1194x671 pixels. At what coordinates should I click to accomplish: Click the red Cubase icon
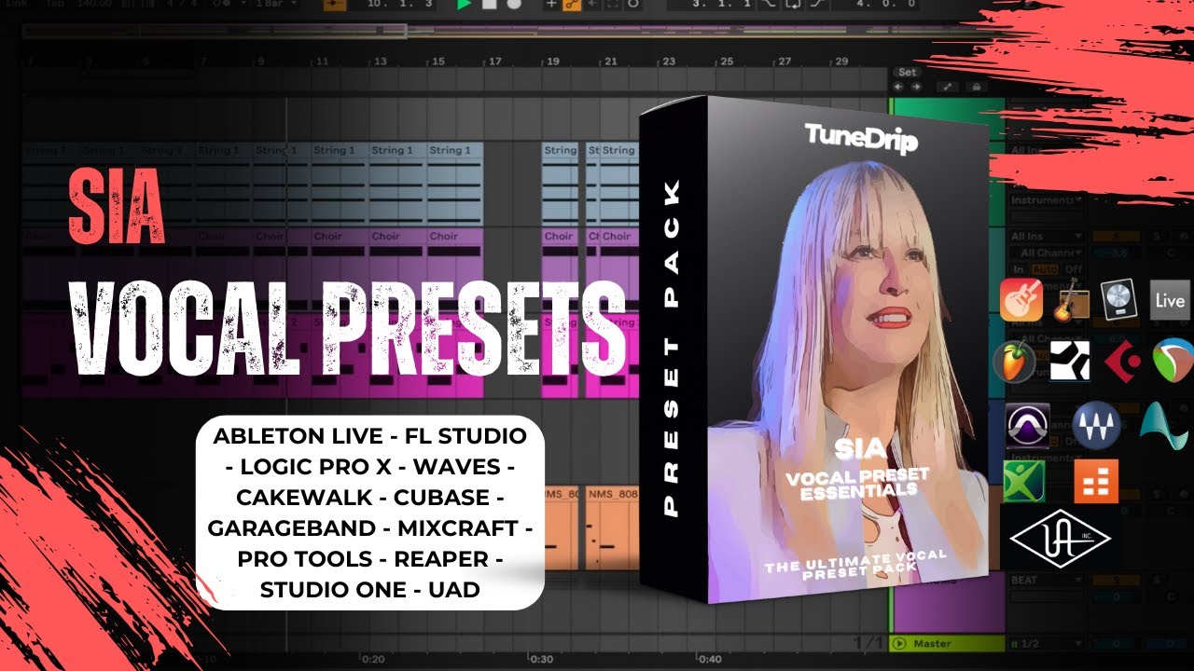point(1120,361)
